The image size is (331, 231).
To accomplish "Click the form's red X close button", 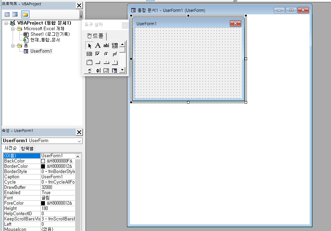I will [236, 24].
